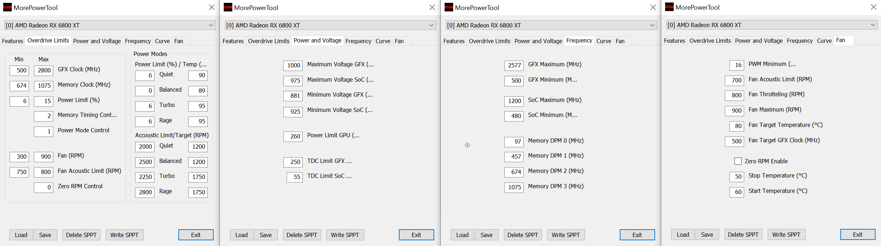Open GPU dropdown in Power and Voltage window

click(x=330, y=25)
